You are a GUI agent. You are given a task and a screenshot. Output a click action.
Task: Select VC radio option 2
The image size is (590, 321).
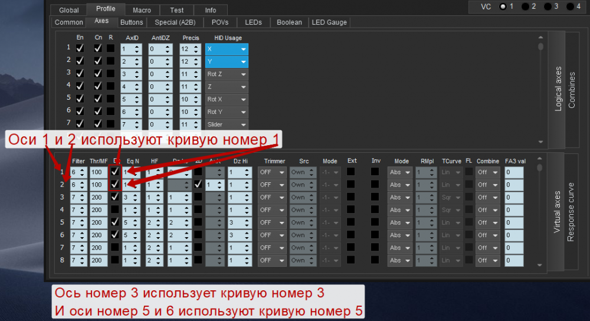click(x=526, y=6)
